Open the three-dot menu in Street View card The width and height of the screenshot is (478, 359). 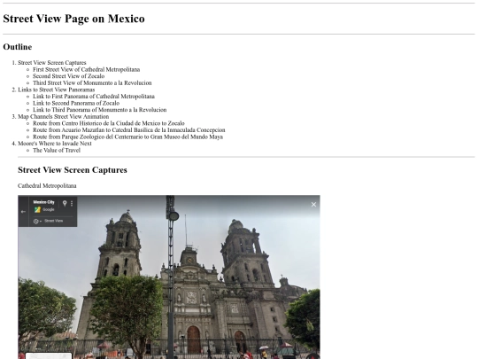[72, 203]
